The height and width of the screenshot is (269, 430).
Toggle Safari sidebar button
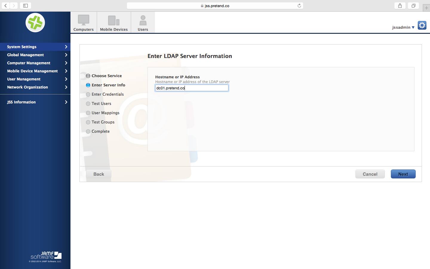pos(26,6)
